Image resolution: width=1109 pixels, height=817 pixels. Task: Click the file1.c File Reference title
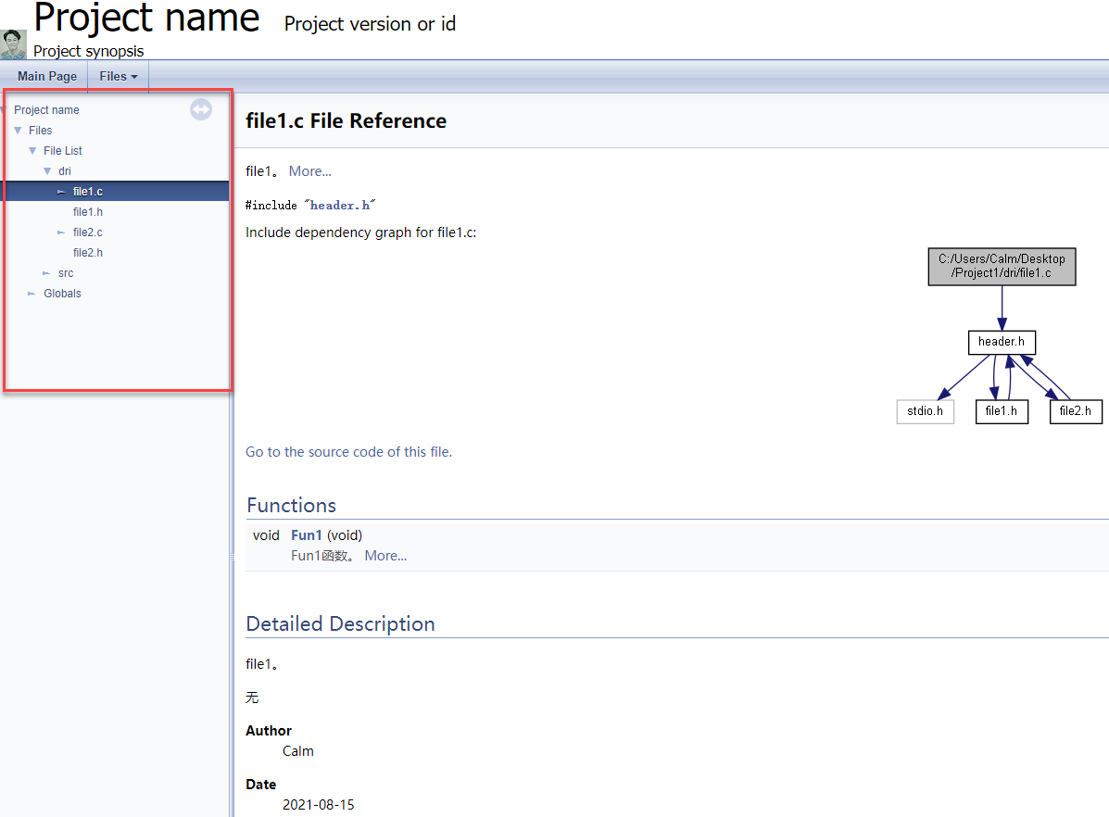346,121
